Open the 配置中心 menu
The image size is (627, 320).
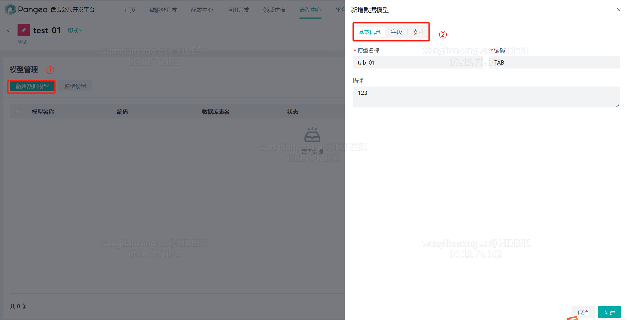pyautogui.click(x=202, y=10)
